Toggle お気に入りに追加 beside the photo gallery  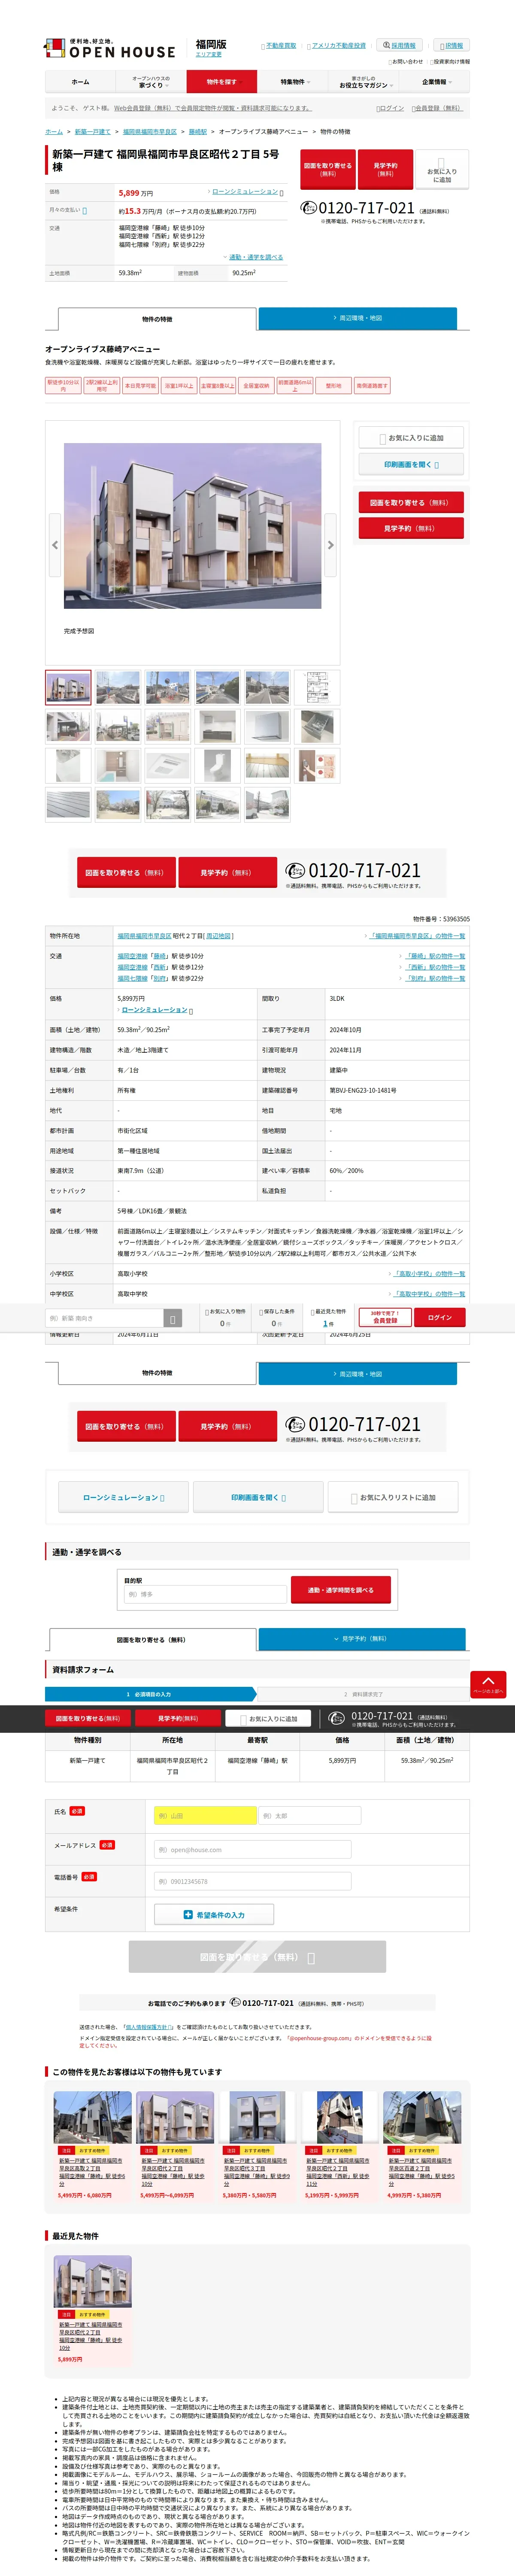(411, 438)
